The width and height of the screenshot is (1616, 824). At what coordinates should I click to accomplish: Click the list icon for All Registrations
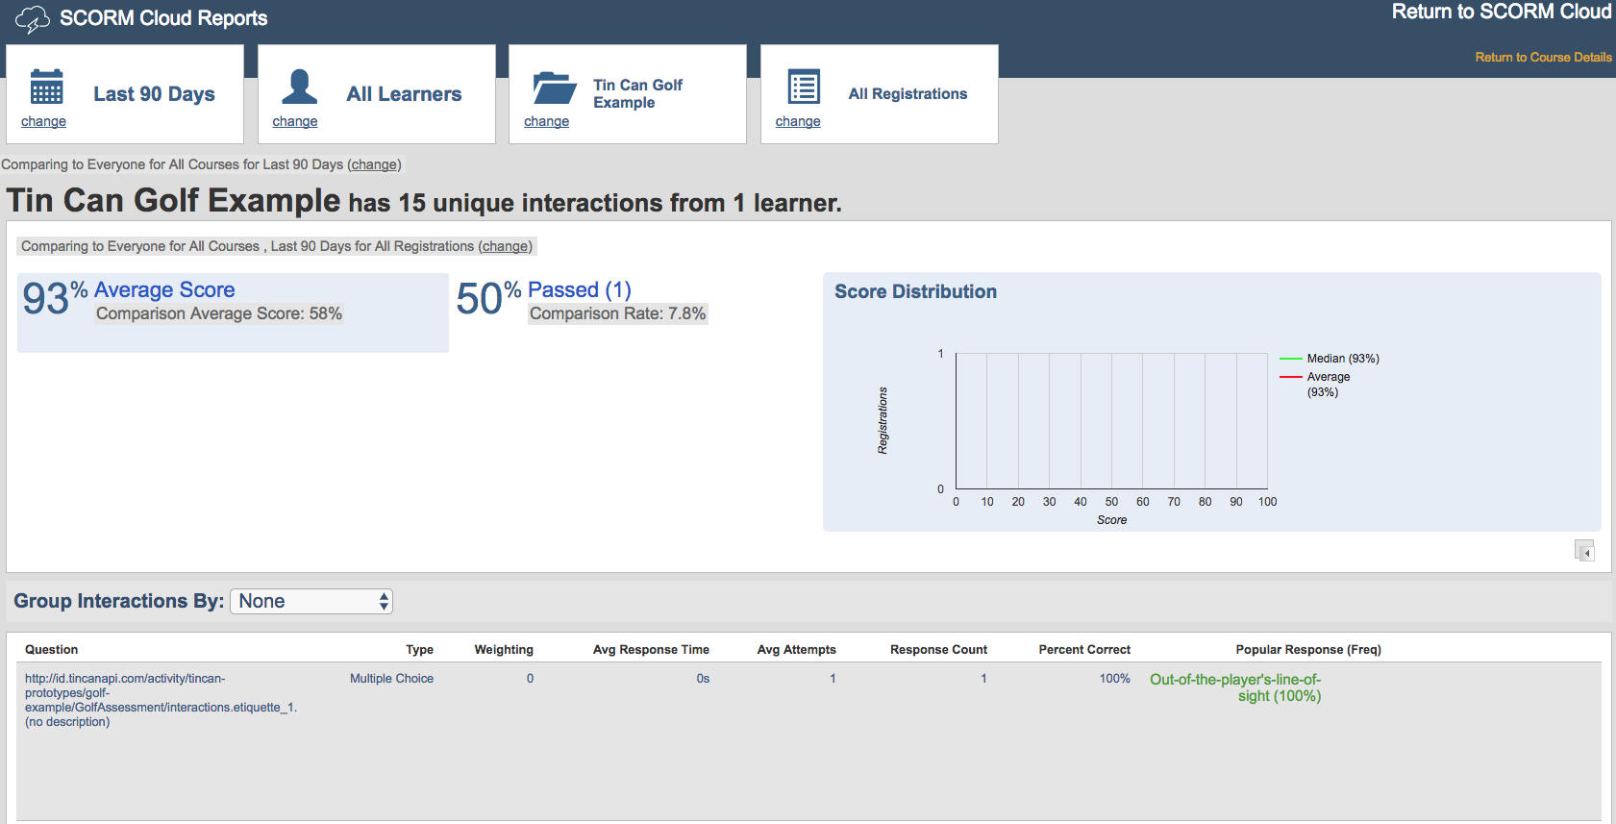click(x=804, y=87)
